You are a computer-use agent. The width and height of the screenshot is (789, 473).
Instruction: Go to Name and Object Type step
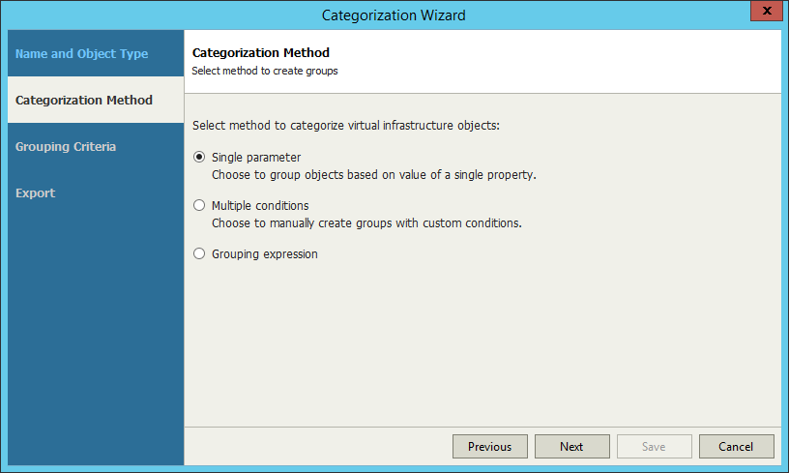tap(81, 53)
